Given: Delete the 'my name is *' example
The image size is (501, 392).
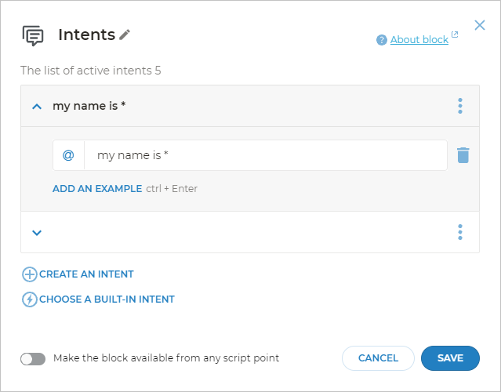Looking at the screenshot, I should coord(463,155).
